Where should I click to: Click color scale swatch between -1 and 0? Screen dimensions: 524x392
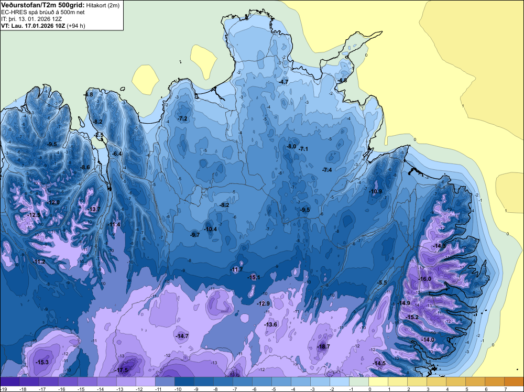tap(358, 382)
